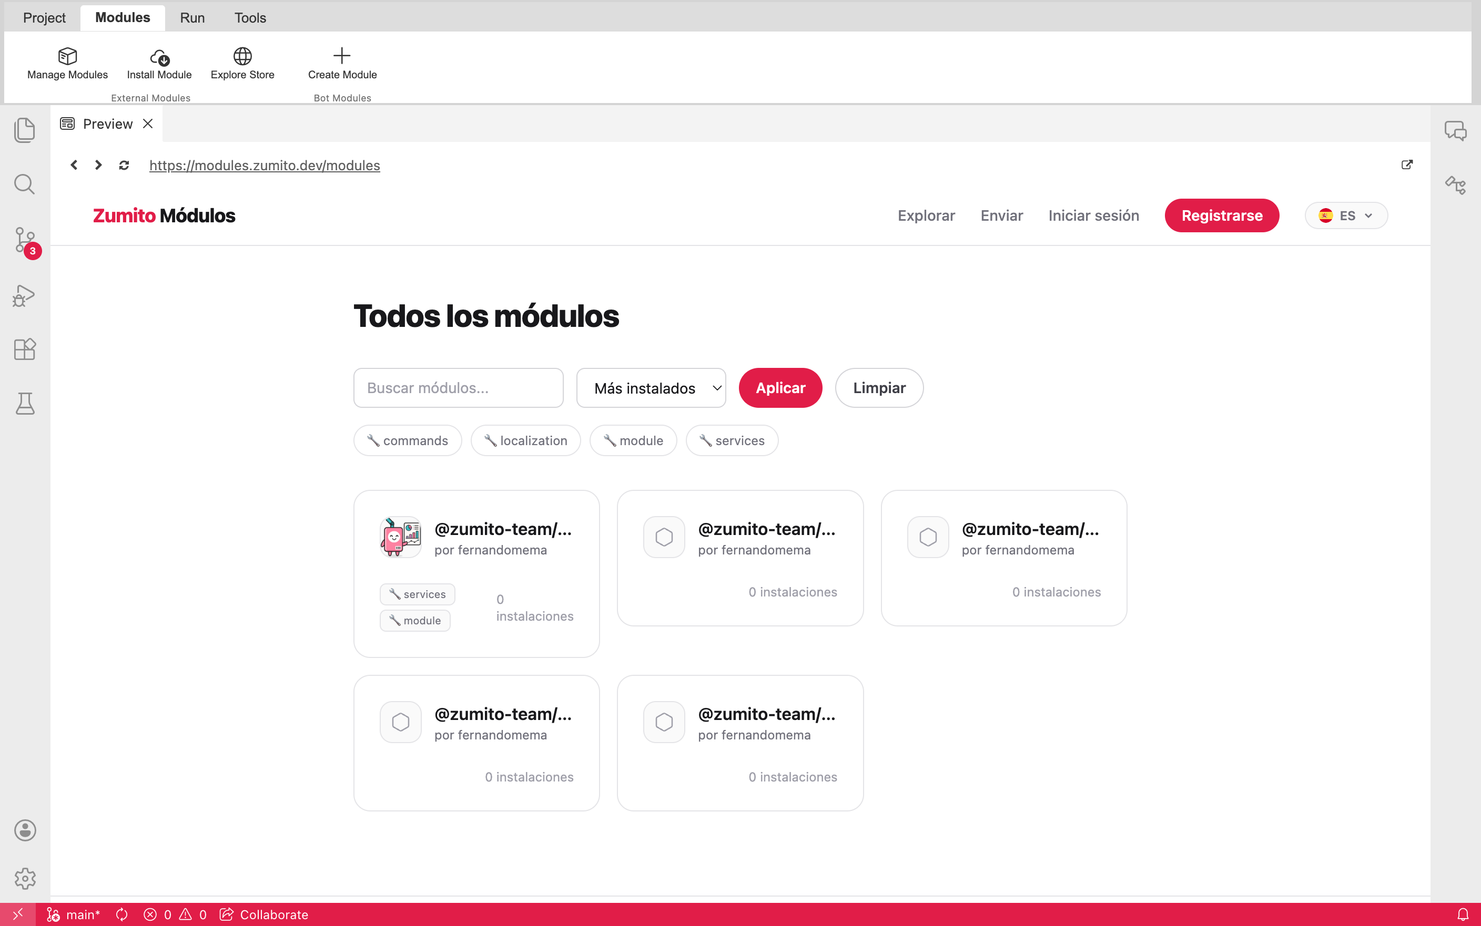Open Manage Modules in the ribbon
The image size is (1481, 926).
(x=67, y=64)
